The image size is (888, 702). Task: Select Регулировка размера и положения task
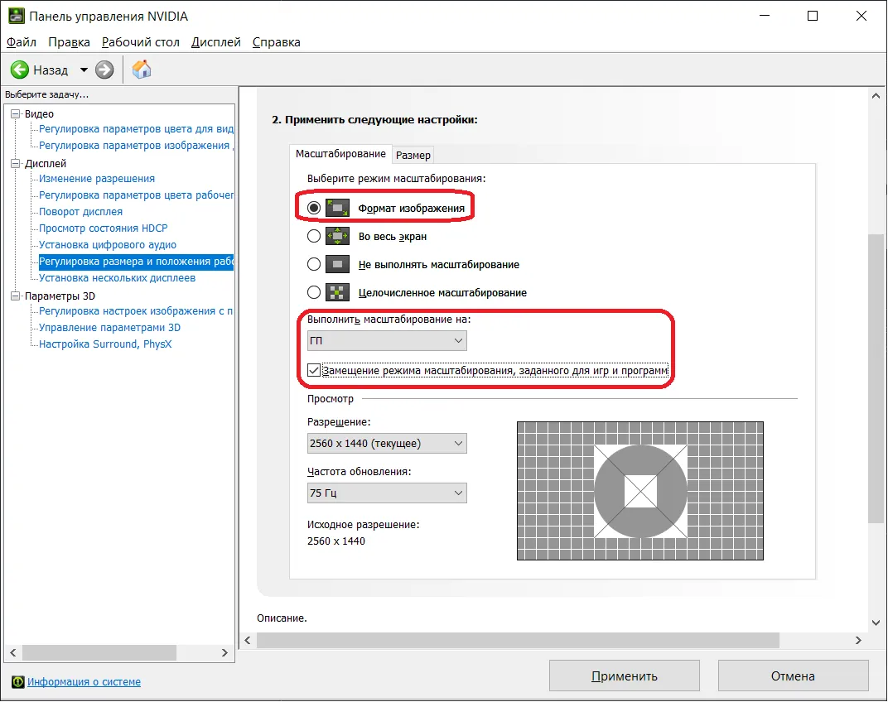coord(136,262)
